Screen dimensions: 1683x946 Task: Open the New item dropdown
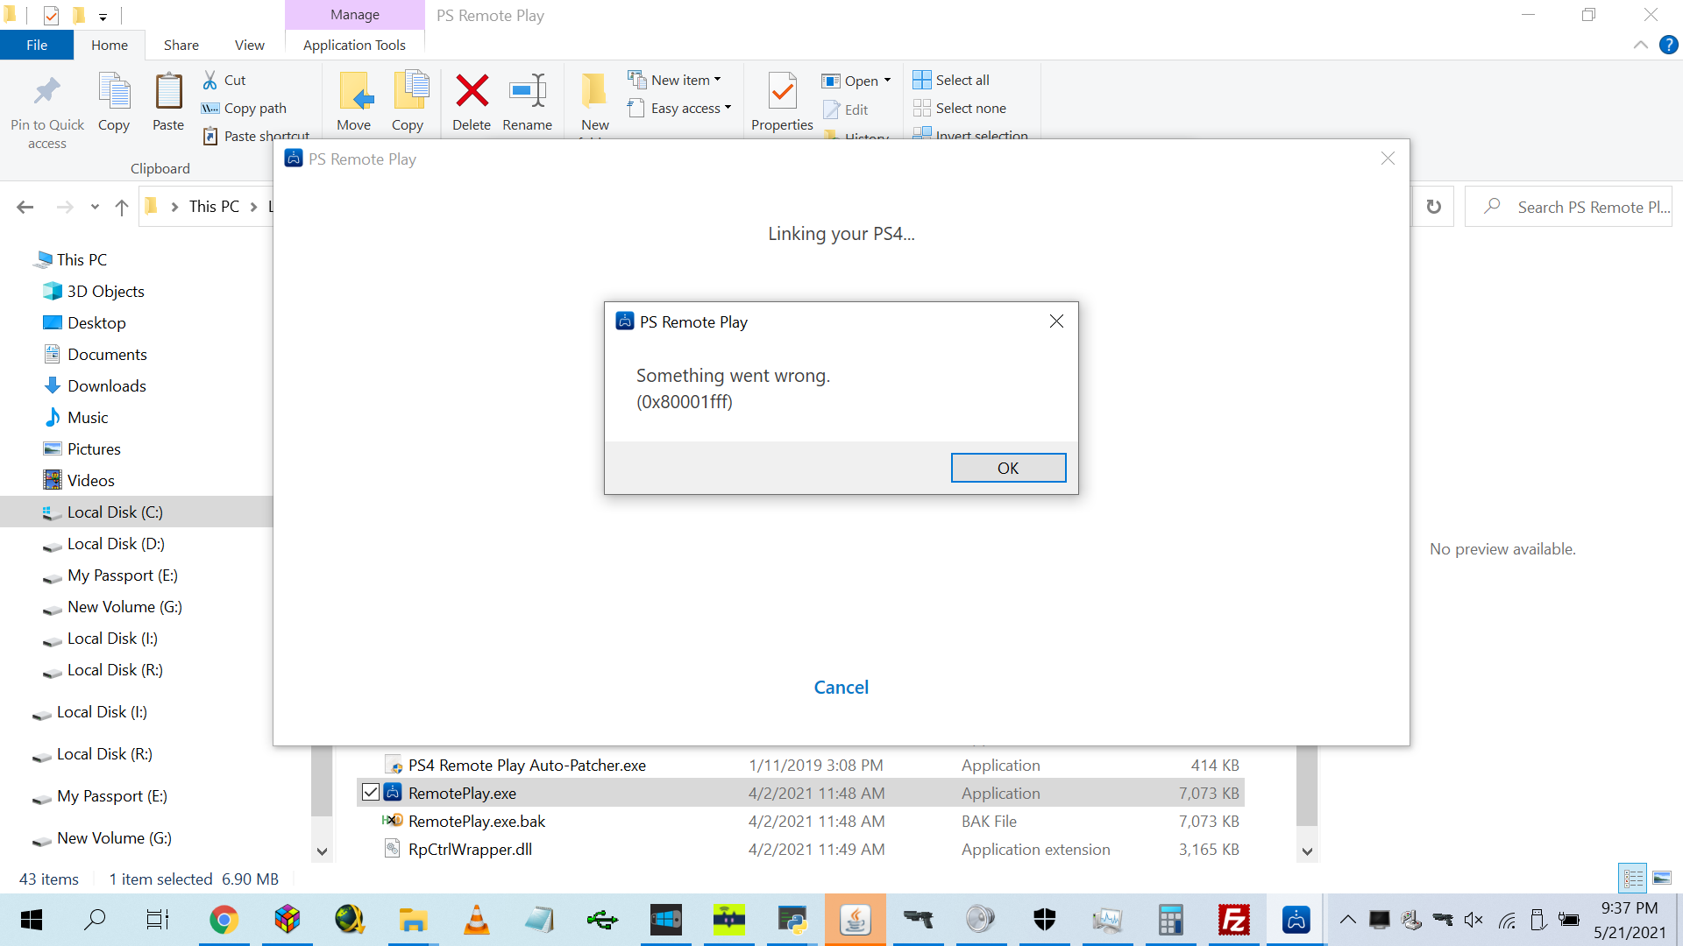pyautogui.click(x=674, y=80)
